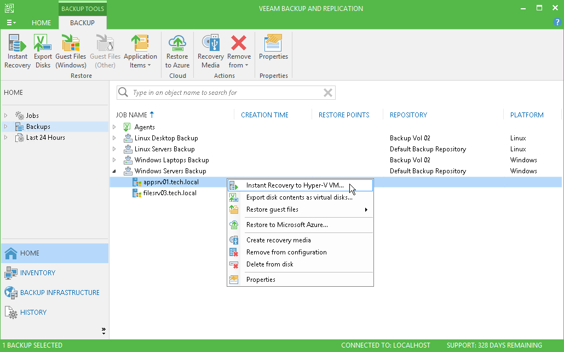The width and height of the screenshot is (564, 352).
Task: Select Last 24 Hours in tree
Action: click(x=45, y=137)
